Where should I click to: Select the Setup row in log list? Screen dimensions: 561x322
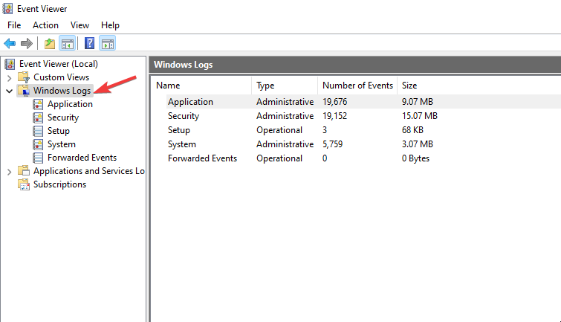(179, 130)
